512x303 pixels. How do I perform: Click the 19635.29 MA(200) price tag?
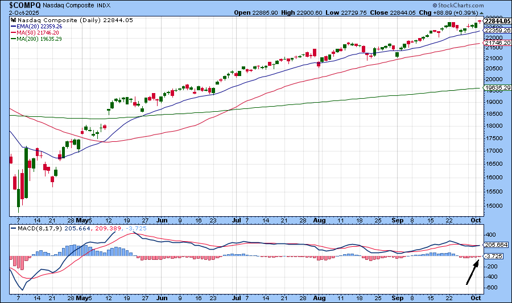[x=497, y=88]
